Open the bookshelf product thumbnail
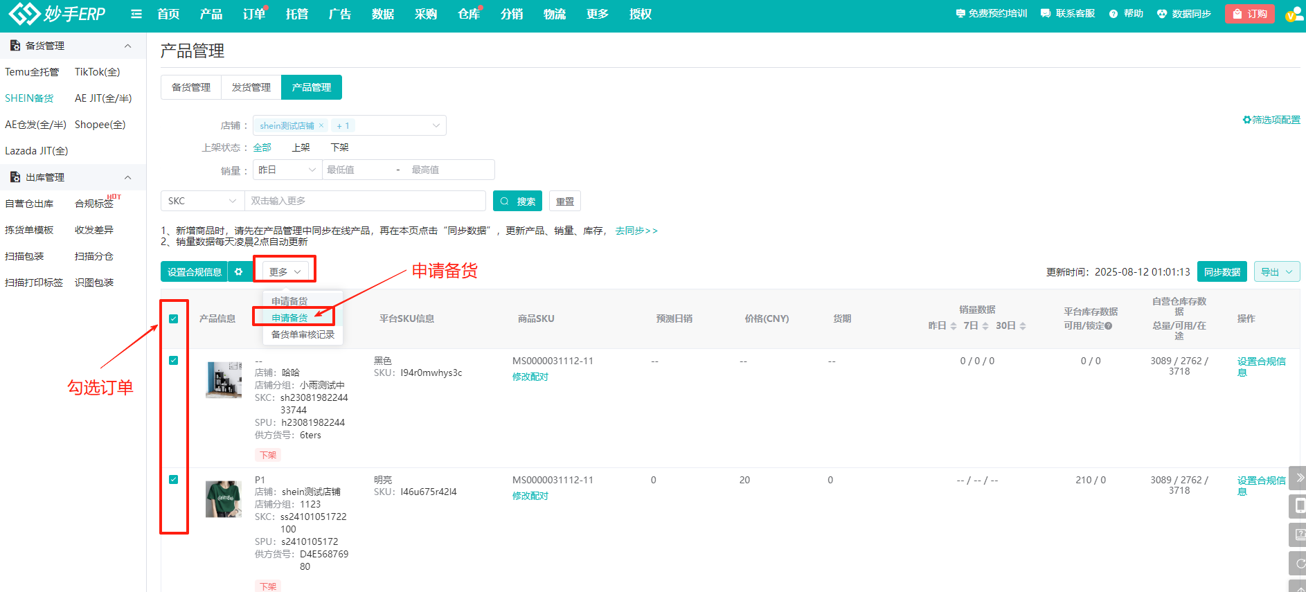This screenshot has width=1306, height=592. click(x=224, y=379)
